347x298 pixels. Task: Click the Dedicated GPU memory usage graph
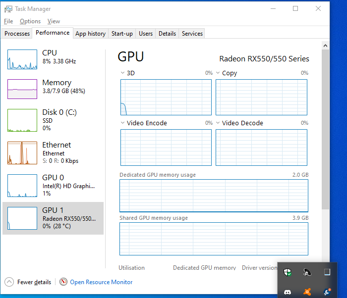(x=214, y=196)
